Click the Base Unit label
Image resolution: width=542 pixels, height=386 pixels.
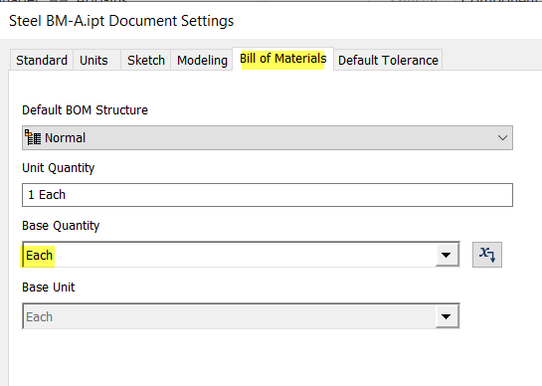(48, 288)
